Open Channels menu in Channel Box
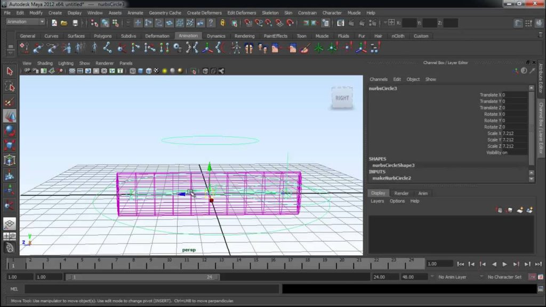 [x=379, y=79]
